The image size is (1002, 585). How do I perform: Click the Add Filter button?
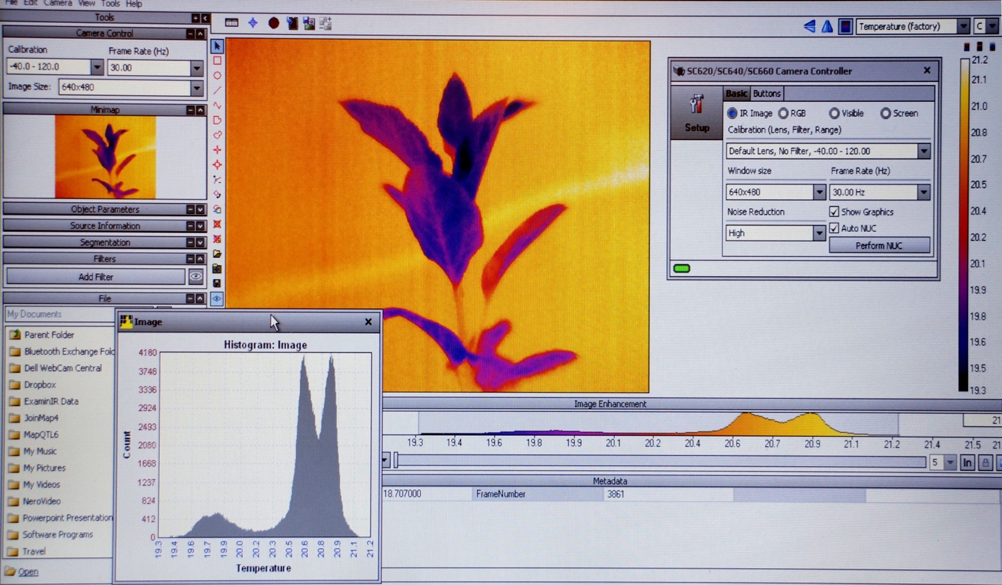[95, 277]
